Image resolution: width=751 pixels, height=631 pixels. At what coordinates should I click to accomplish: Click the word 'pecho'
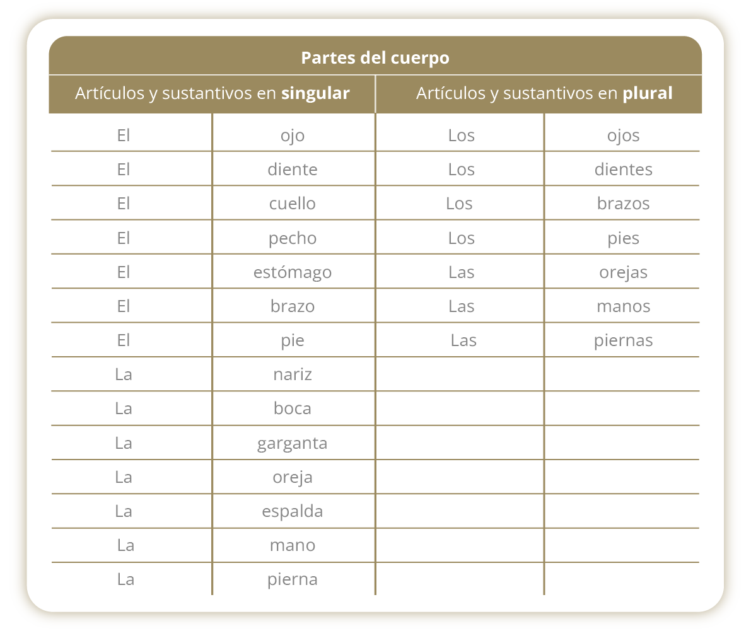(x=293, y=238)
